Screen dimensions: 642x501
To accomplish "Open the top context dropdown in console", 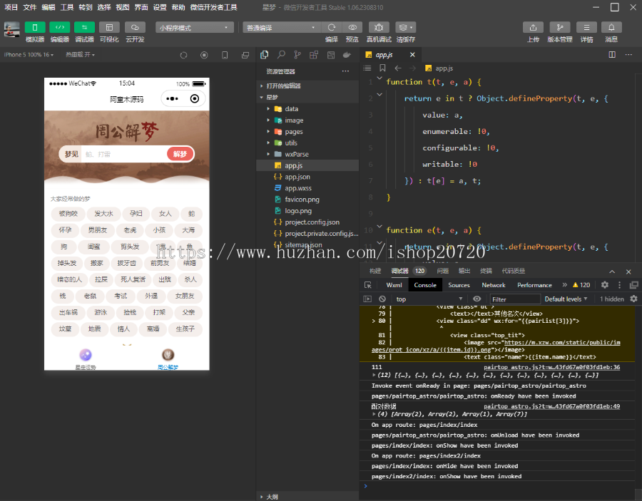I will [429, 299].
